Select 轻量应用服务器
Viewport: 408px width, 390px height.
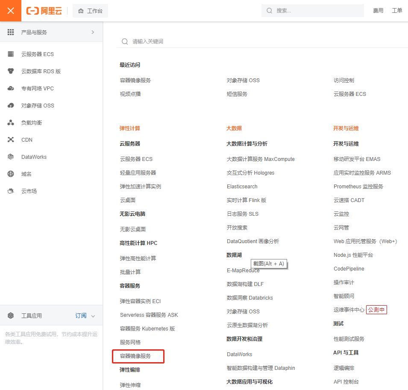[138, 173]
